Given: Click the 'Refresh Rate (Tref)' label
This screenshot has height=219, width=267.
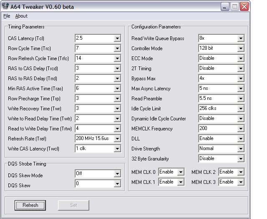Looking at the screenshot, I should [27, 139].
